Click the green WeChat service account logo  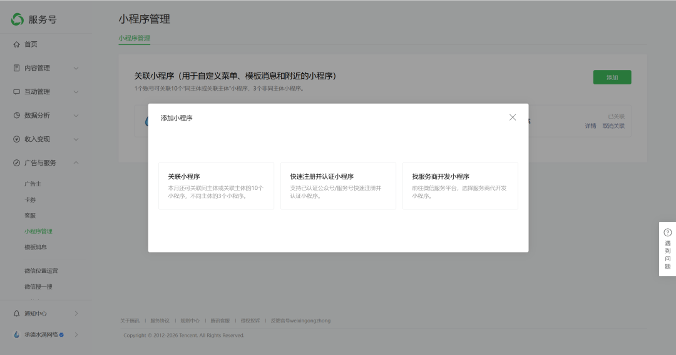18,19
